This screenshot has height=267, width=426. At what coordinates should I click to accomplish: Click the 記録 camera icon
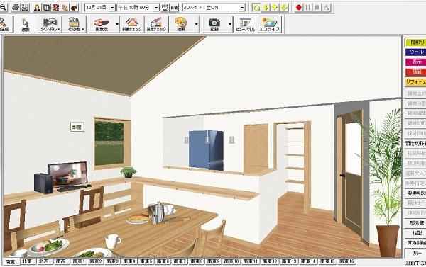(214, 24)
